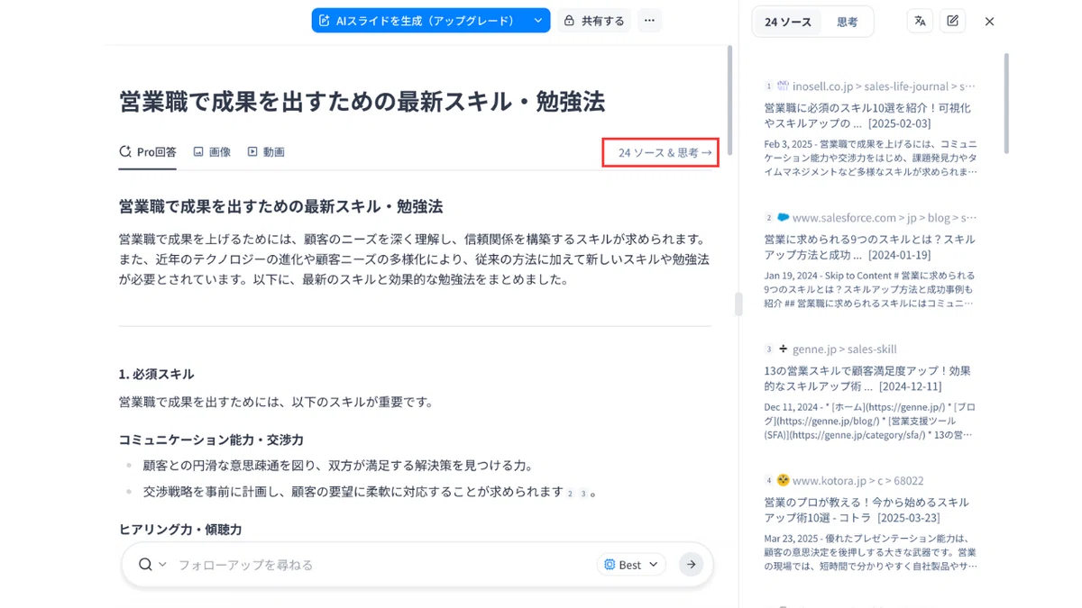Click the 共有する share button
Screen dimensions: 1082x608
click(593, 20)
